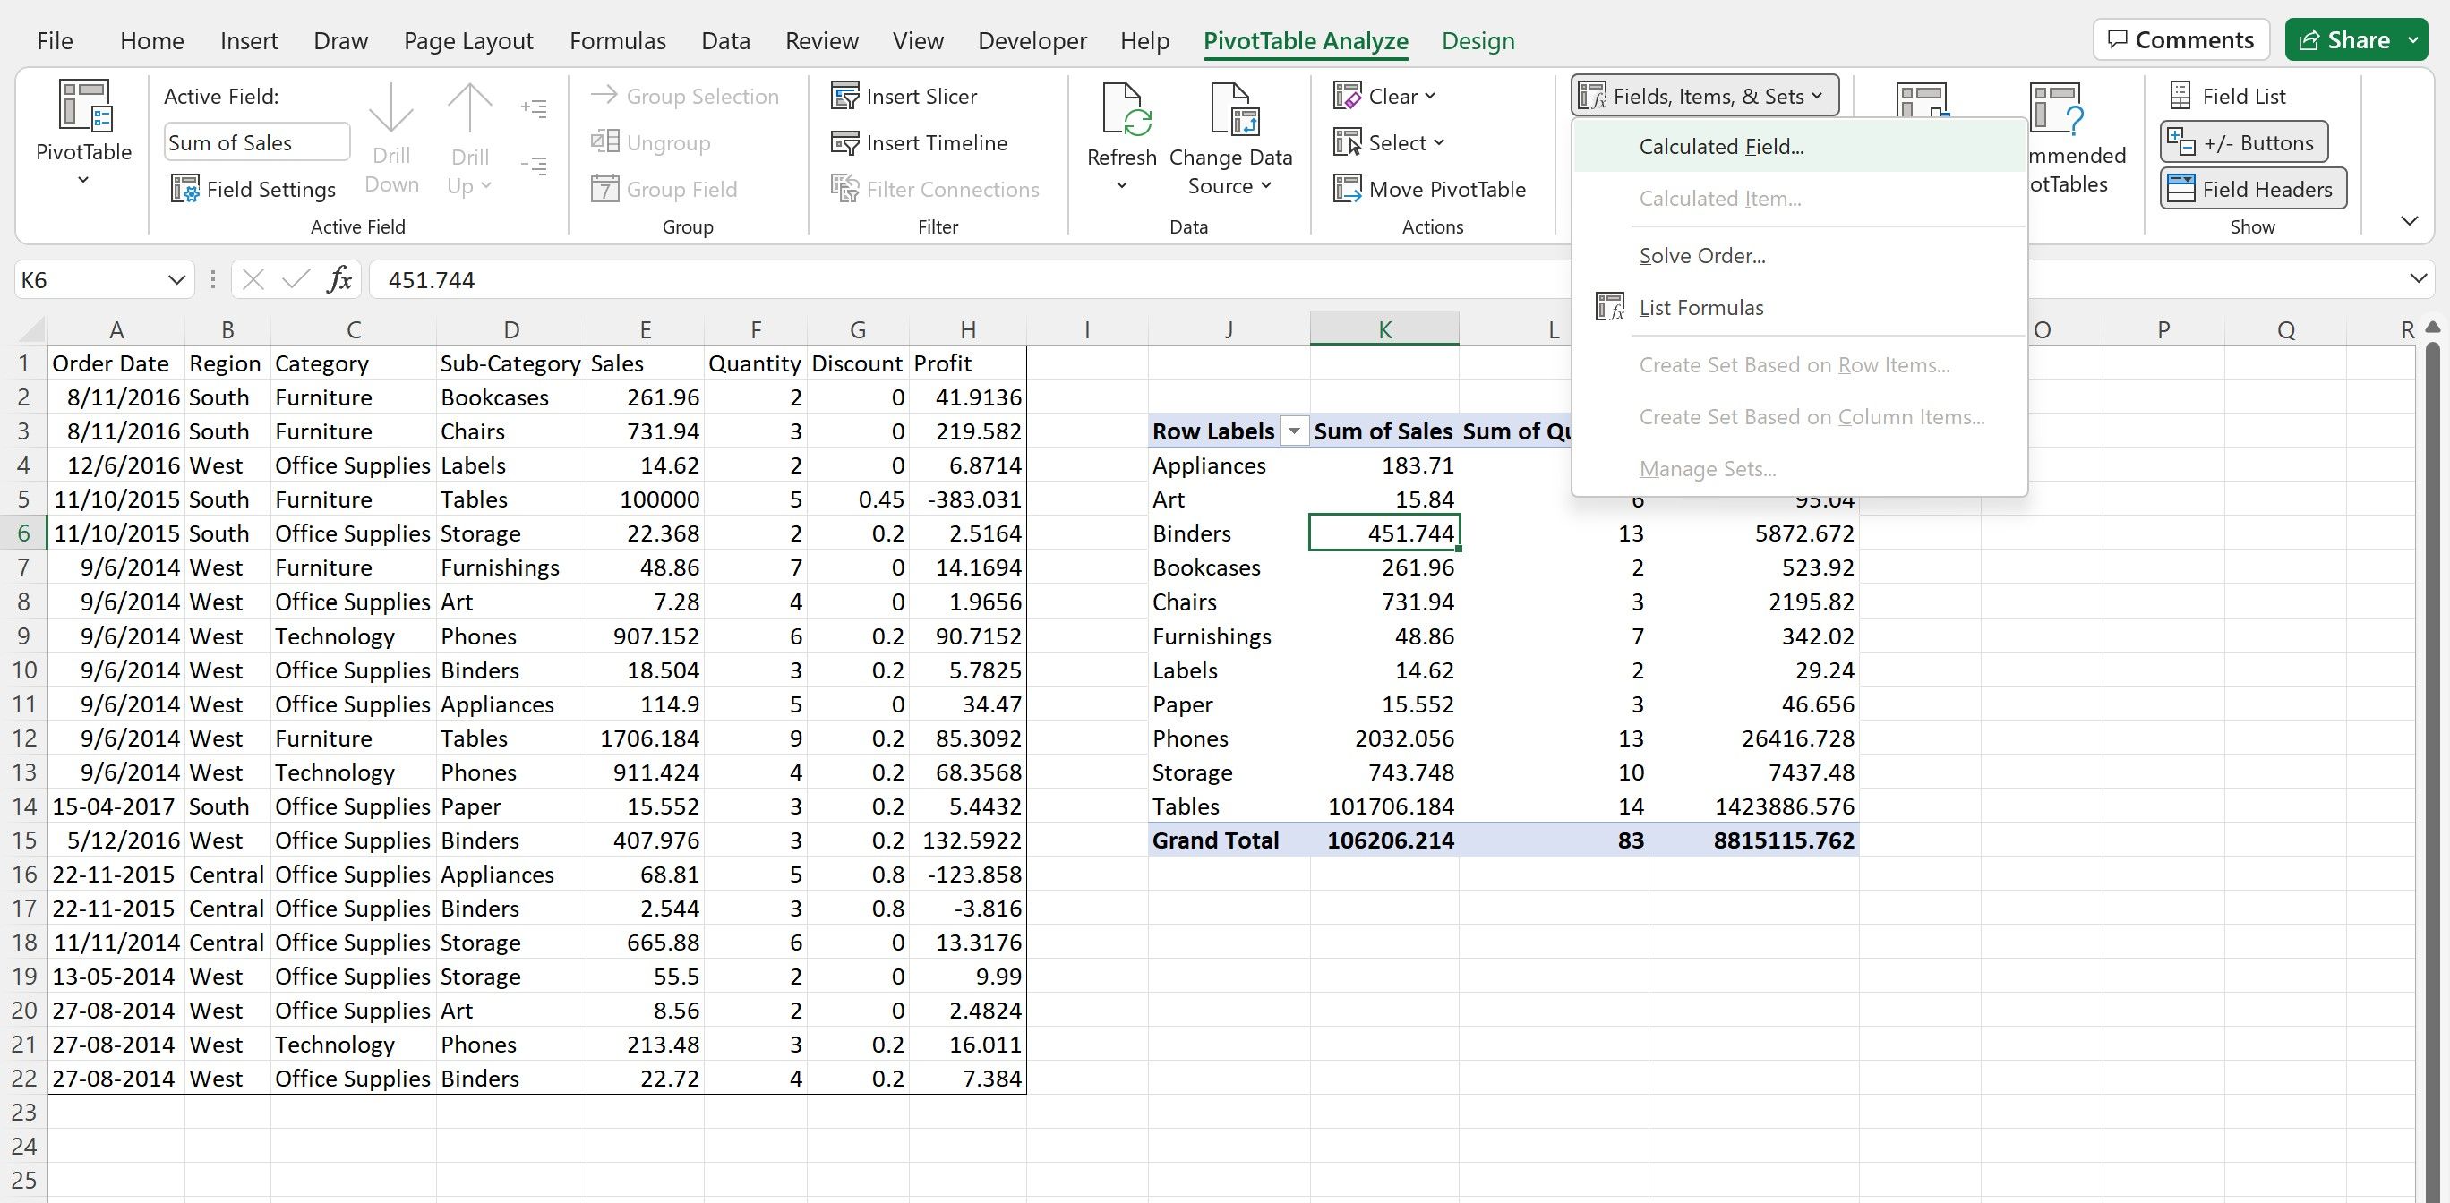
Task: Click the Move PivotTable icon
Action: [1430, 187]
